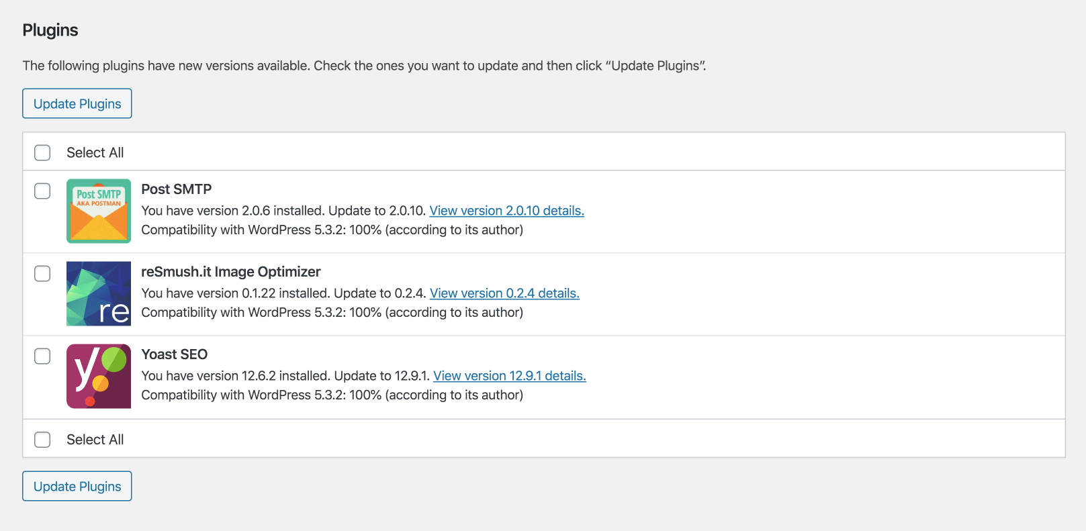1086x531 pixels.
Task: Click the Post SMTP plugin icon
Action: point(99,211)
